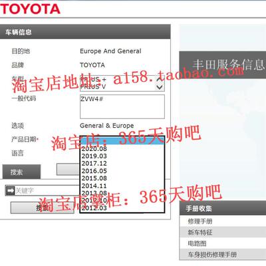Choose production date 2019.03
266x266 pixels.
(94, 156)
